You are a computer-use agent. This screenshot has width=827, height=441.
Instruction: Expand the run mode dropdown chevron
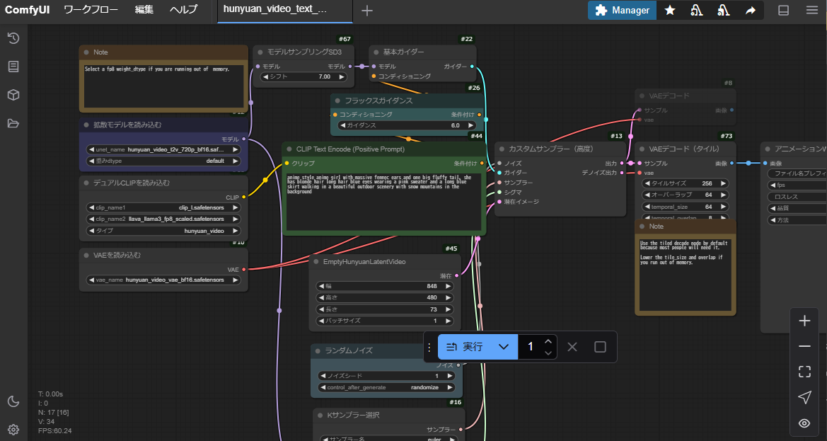(x=504, y=347)
